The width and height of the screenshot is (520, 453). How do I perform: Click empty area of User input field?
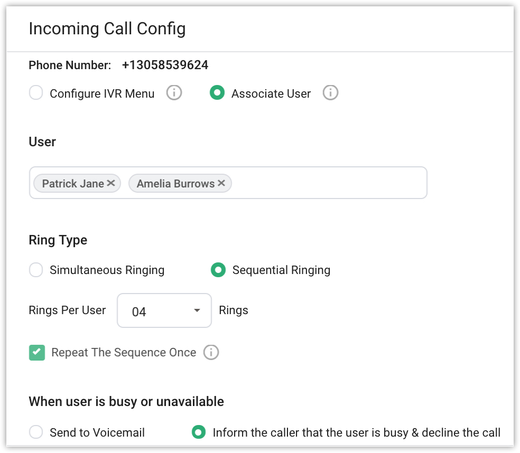(x=328, y=183)
